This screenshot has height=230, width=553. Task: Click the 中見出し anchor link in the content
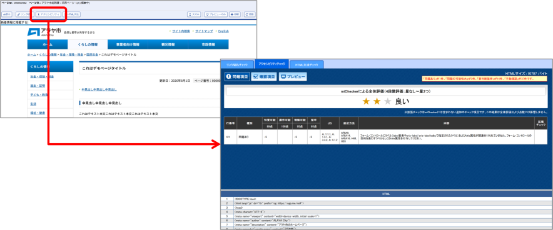coord(99,90)
